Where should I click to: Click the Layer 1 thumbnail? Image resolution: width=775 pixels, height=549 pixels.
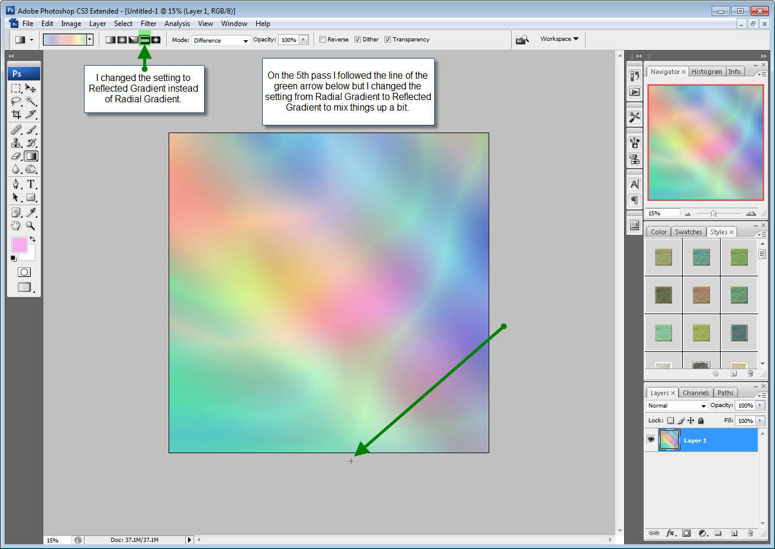tap(670, 440)
